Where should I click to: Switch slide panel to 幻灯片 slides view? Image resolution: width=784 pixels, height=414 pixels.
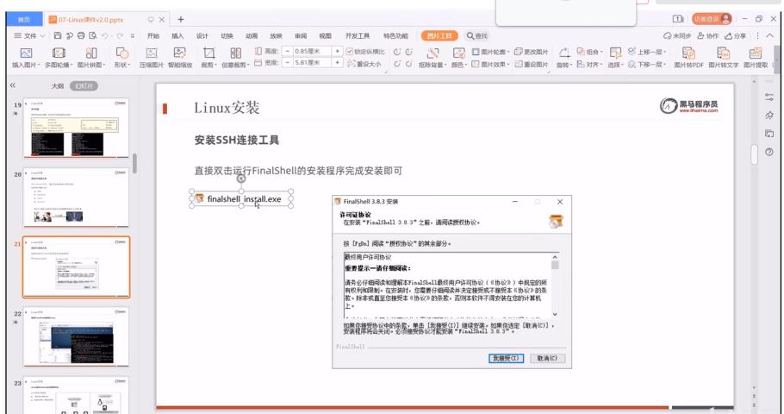coord(84,86)
